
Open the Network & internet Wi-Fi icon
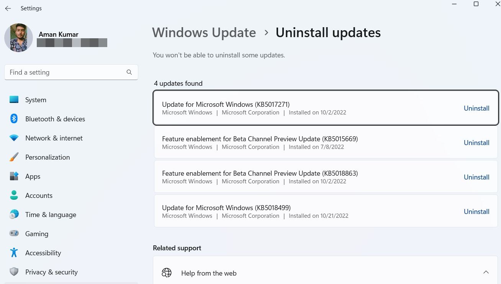click(x=14, y=138)
